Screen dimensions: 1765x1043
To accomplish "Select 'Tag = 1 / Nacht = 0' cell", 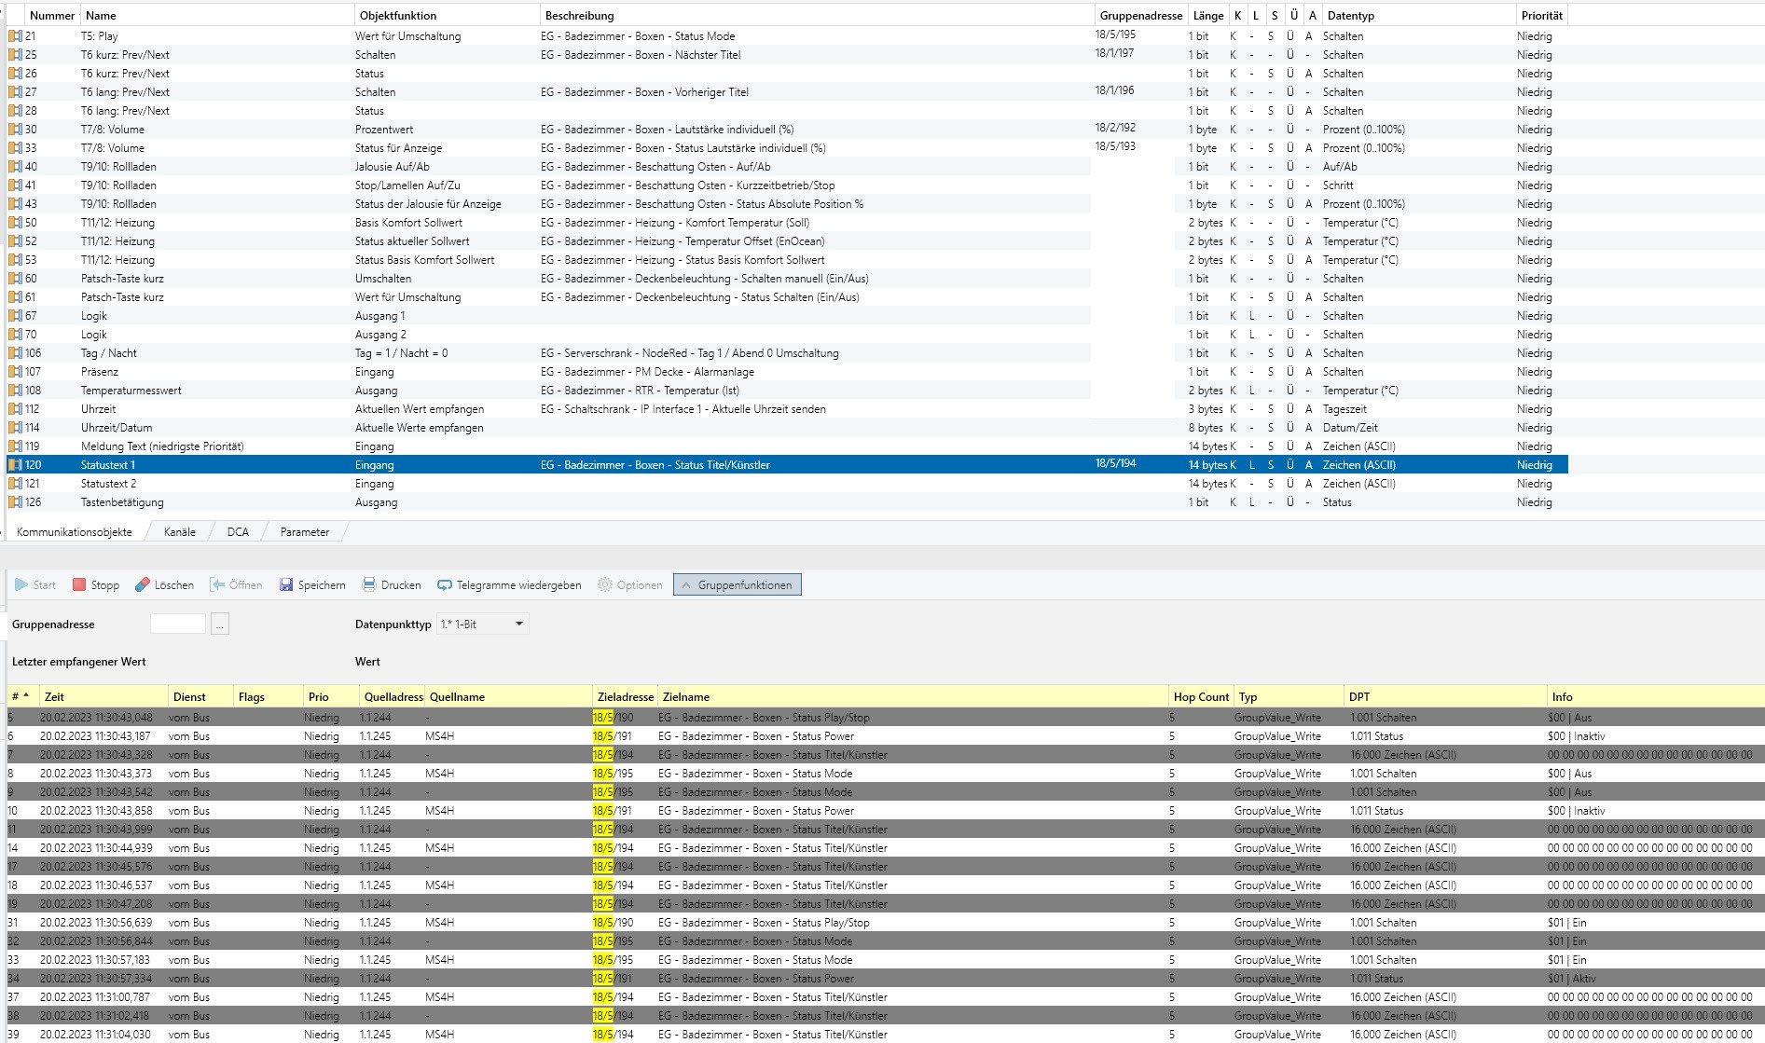I will pyautogui.click(x=402, y=353).
